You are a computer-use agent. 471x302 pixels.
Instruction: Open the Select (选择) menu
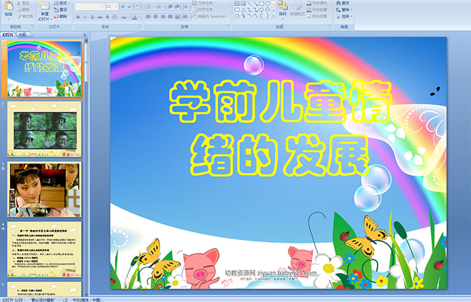click(x=345, y=16)
